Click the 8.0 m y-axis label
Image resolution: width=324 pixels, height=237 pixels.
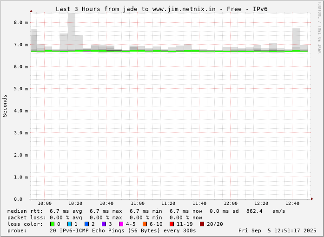click(21, 22)
